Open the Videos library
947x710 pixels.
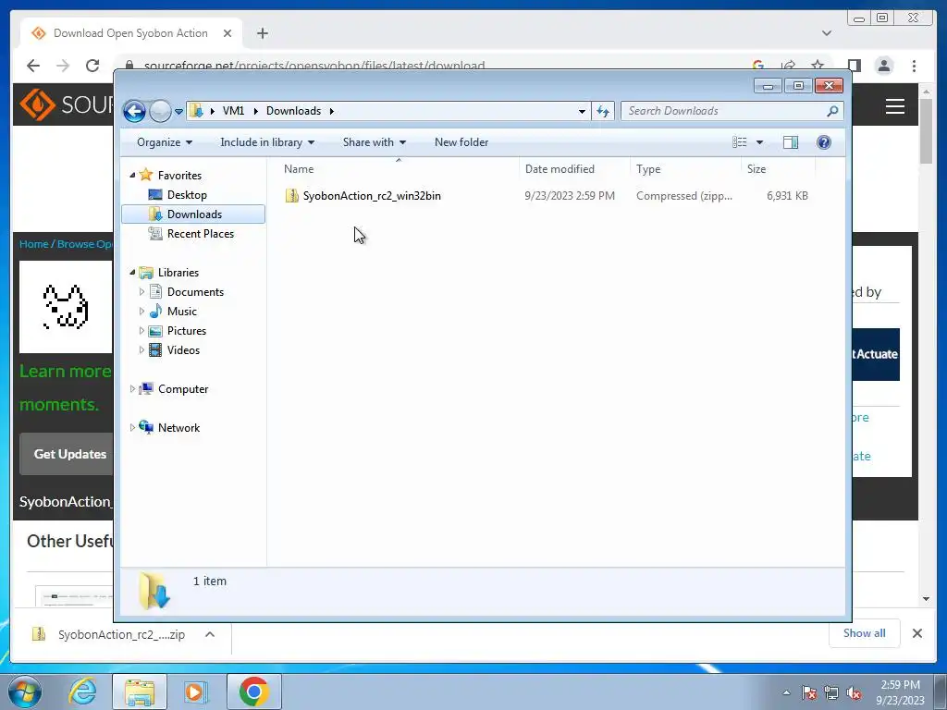tap(183, 350)
